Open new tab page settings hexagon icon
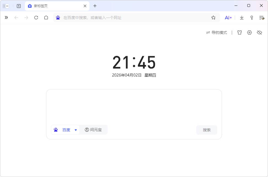Screen dimensions: 268x177 coord(250,32)
